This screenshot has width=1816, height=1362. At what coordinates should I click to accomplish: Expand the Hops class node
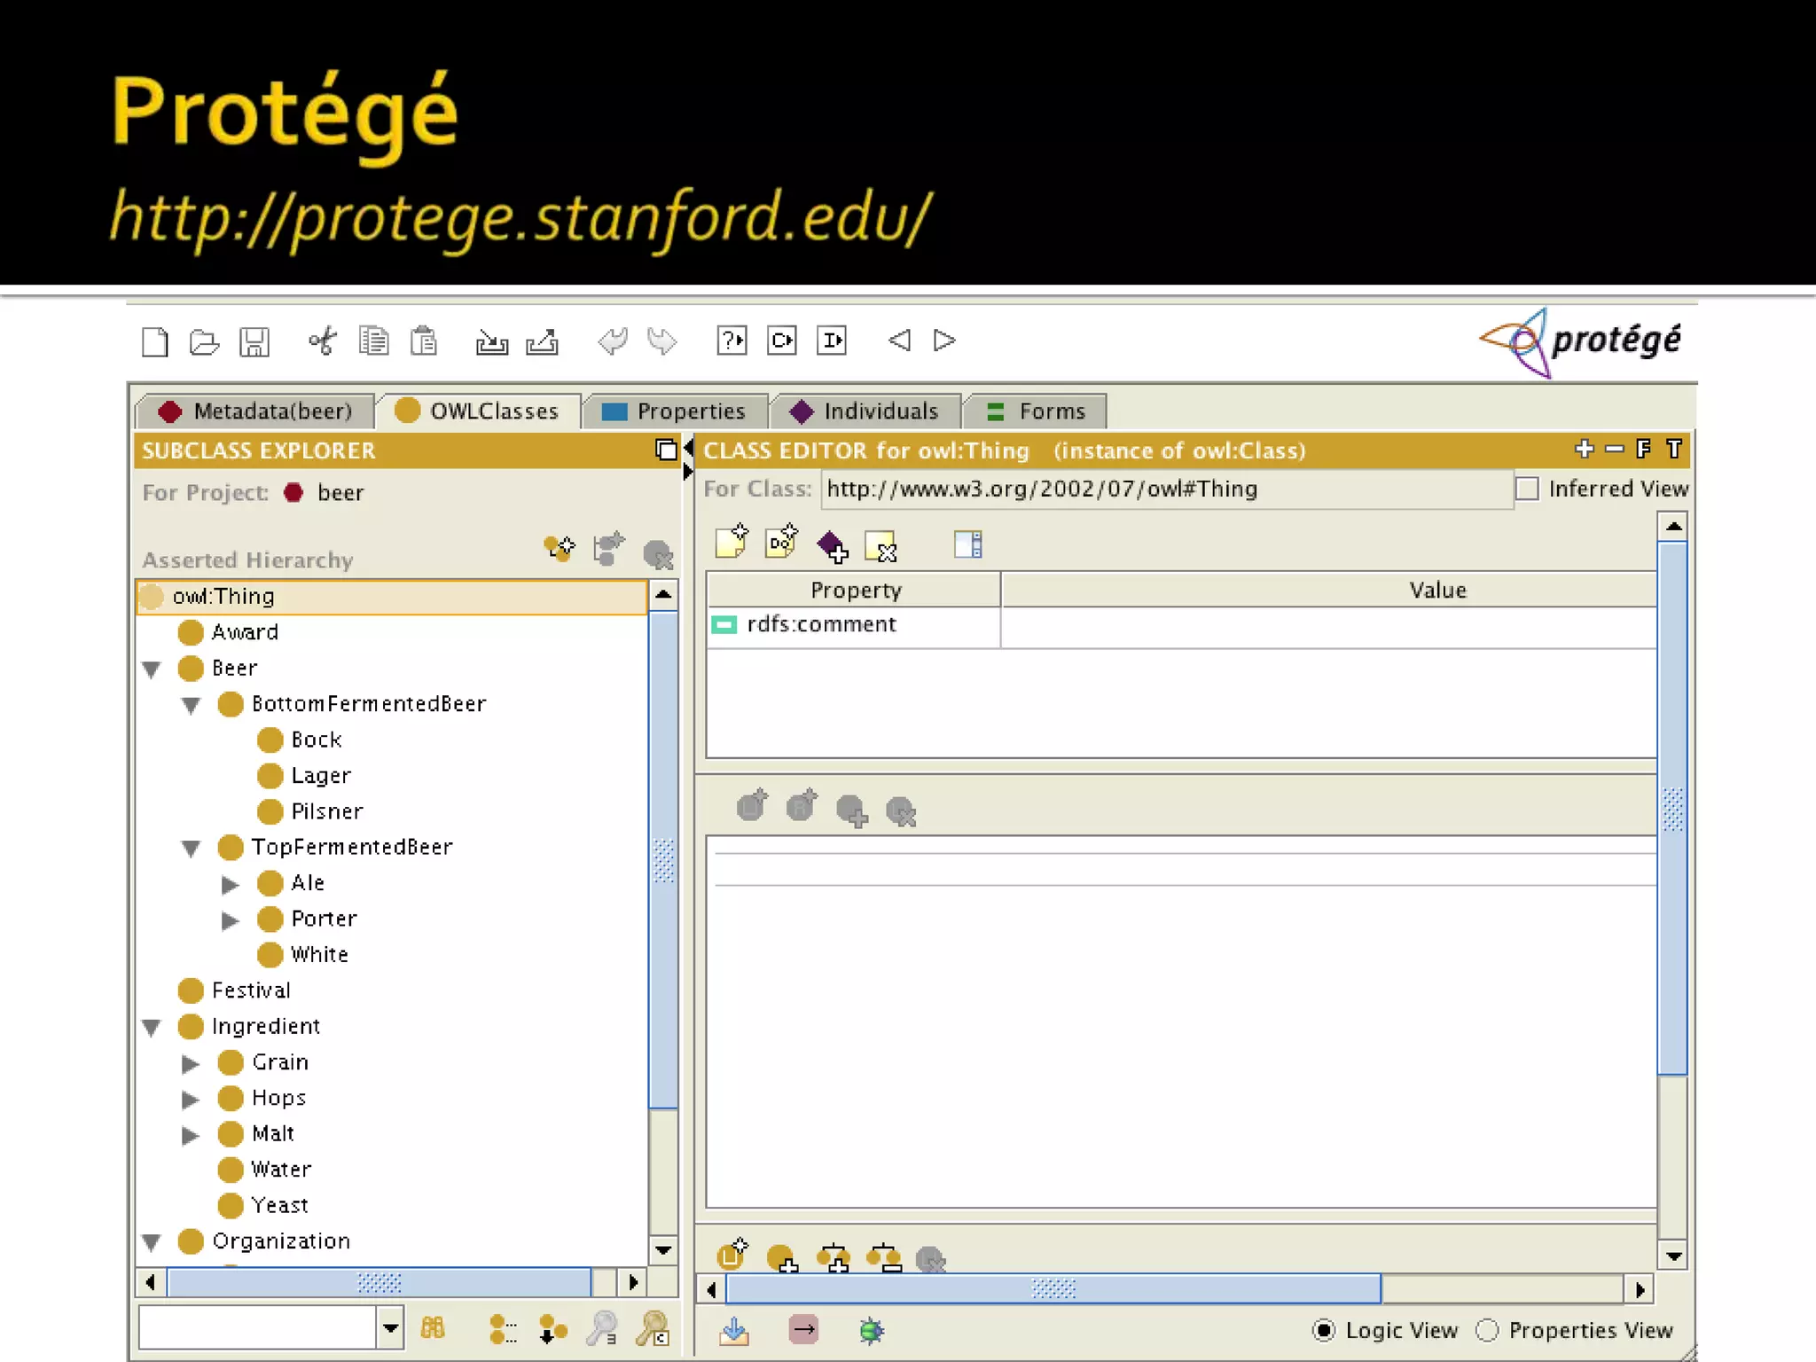click(x=191, y=1100)
